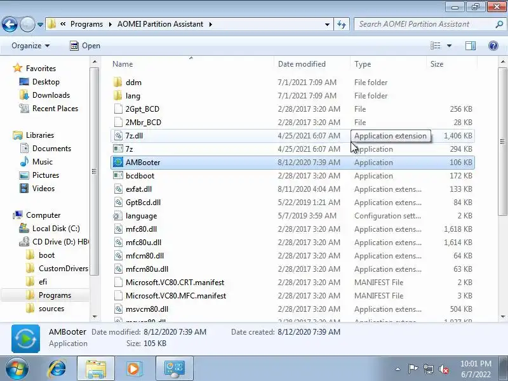The width and height of the screenshot is (508, 381).
Task: Open Downloads in navigation pane
Action: click(51, 95)
